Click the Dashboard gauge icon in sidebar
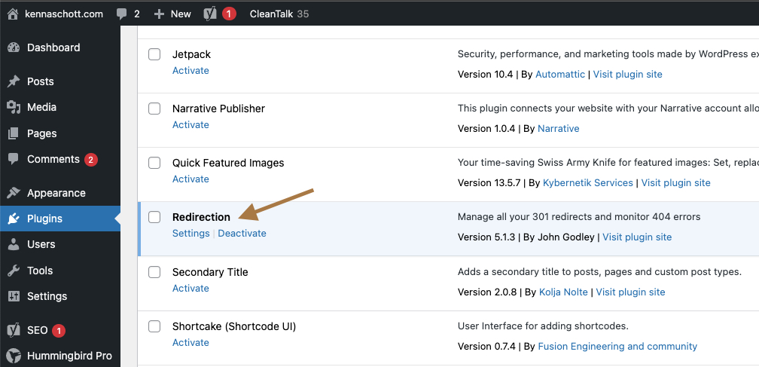This screenshot has width=759, height=367. [14, 47]
